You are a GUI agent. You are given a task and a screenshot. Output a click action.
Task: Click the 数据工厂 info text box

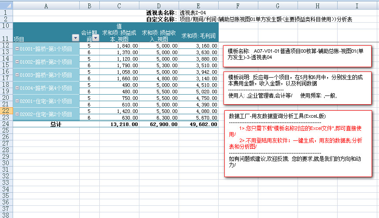[298, 143]
